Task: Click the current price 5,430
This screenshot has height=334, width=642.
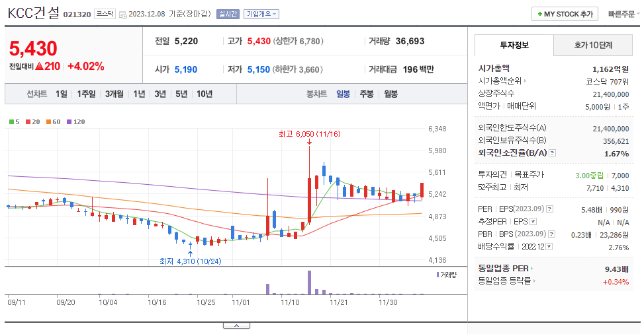Action: coord(33,49)
